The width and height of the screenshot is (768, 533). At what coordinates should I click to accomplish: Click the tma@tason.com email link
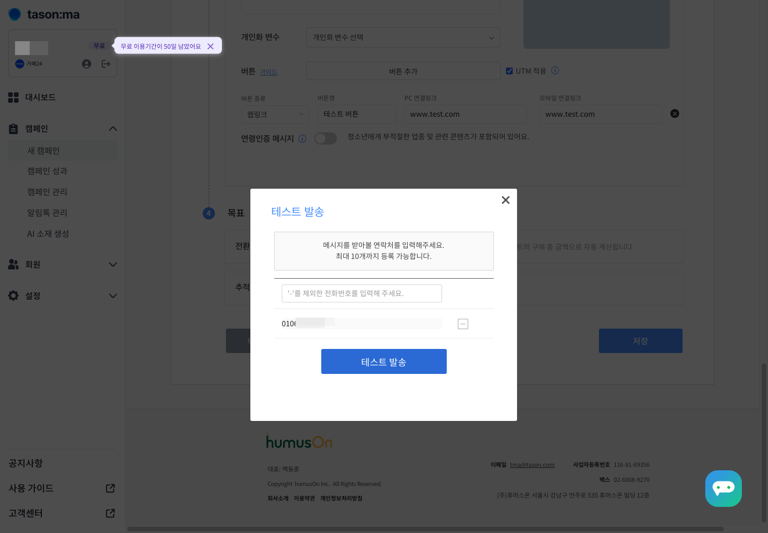(532, 464)
